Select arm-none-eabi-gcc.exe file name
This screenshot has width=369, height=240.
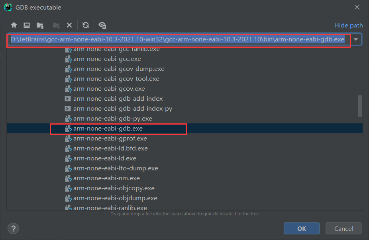point(107,59)
